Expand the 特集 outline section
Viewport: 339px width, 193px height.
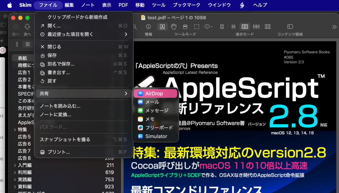click(x=15, y=130)
